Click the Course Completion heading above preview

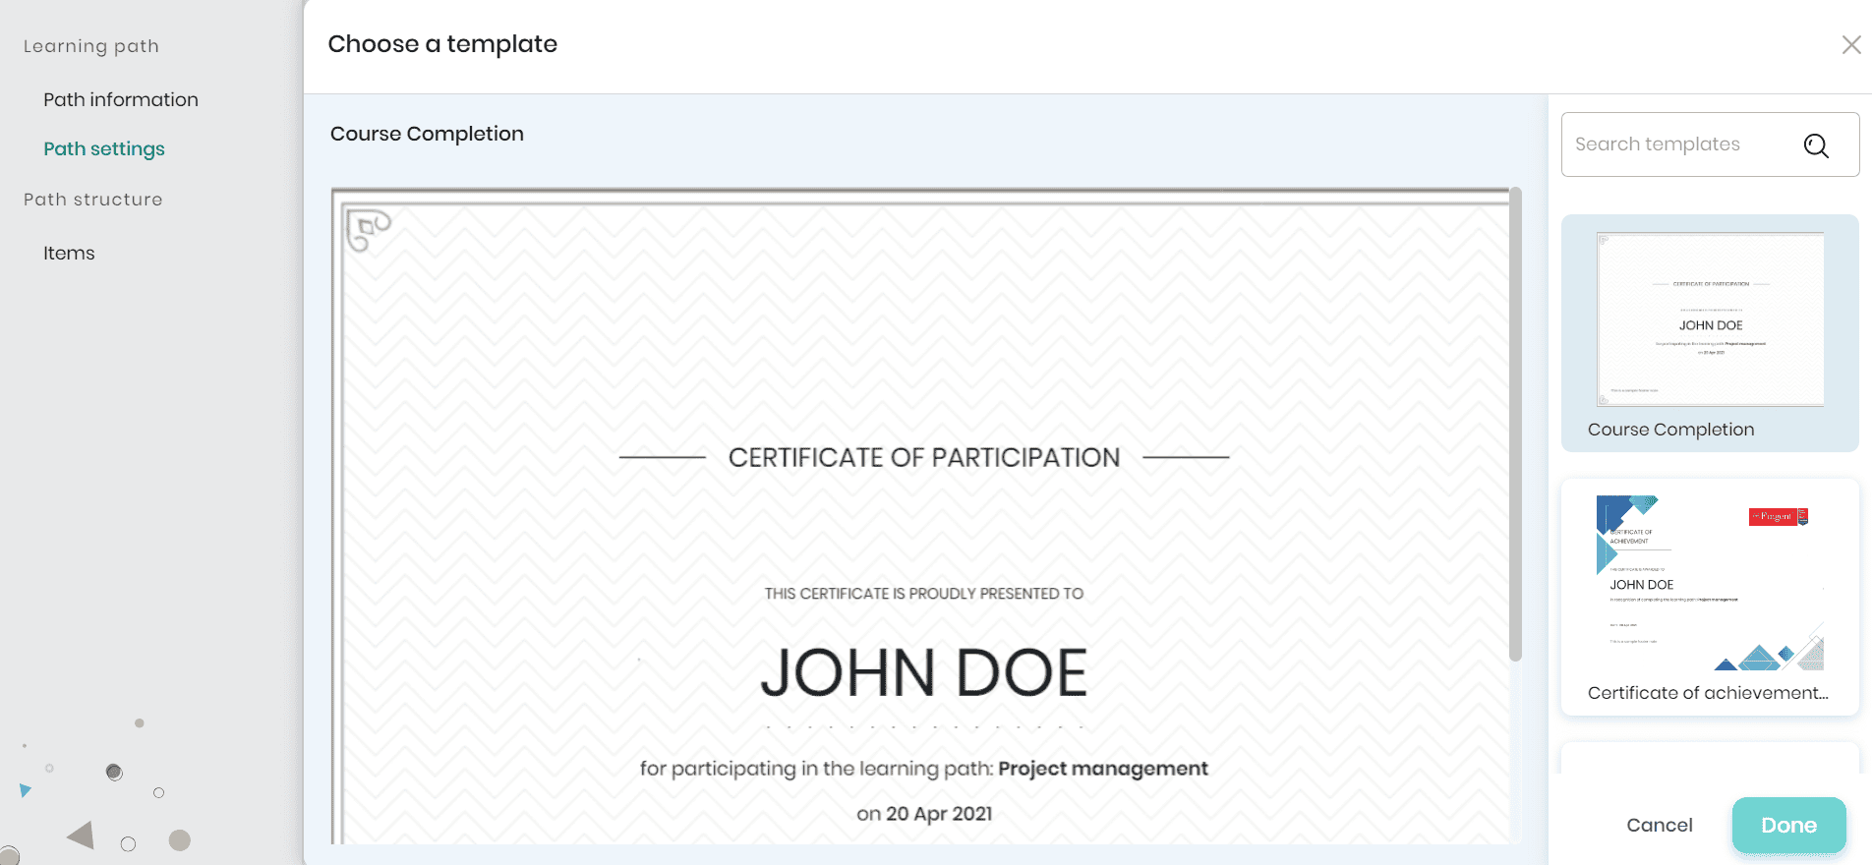tap(427, 134)
